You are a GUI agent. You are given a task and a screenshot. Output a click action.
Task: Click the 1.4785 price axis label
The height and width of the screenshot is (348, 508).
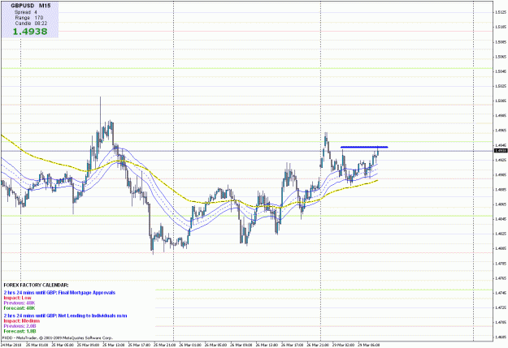pyautogui.click(x=501, y=264)
